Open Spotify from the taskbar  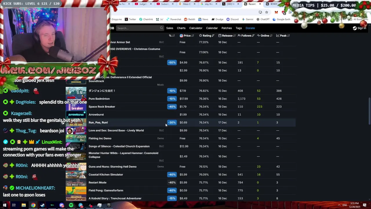click(71, 205)
